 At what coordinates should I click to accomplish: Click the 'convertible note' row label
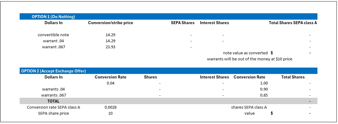[53, 35]
